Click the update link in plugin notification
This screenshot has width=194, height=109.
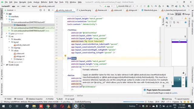tap(175, 93)
